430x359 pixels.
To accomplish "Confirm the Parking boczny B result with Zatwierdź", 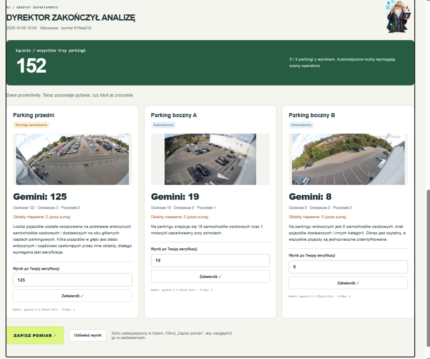I will tap(348, 283).
